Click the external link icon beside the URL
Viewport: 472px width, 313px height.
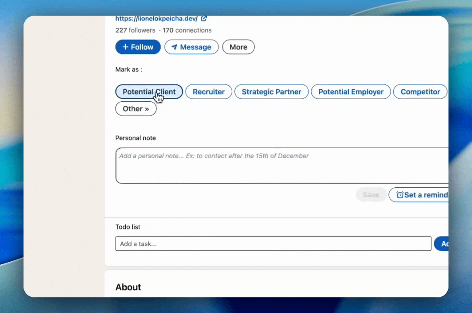204,19
